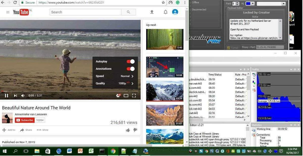
Task: Click the video progress bar
Action: (x=70, y=91)
